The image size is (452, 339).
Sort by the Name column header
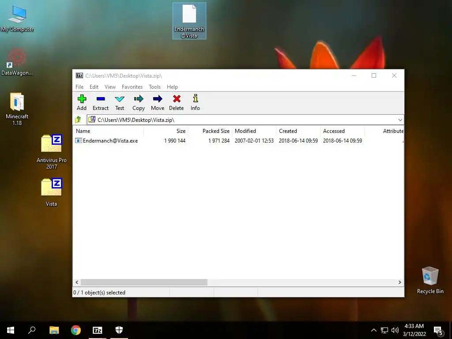108,131
